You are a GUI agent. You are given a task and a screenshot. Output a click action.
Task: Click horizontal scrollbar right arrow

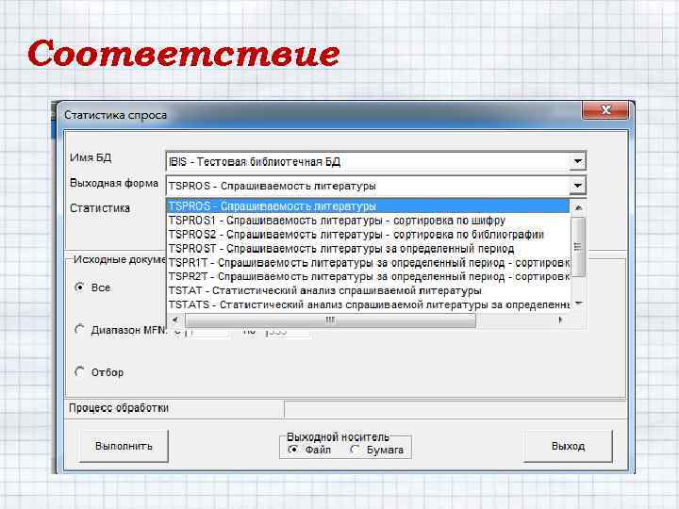click(x=561, y=320)
